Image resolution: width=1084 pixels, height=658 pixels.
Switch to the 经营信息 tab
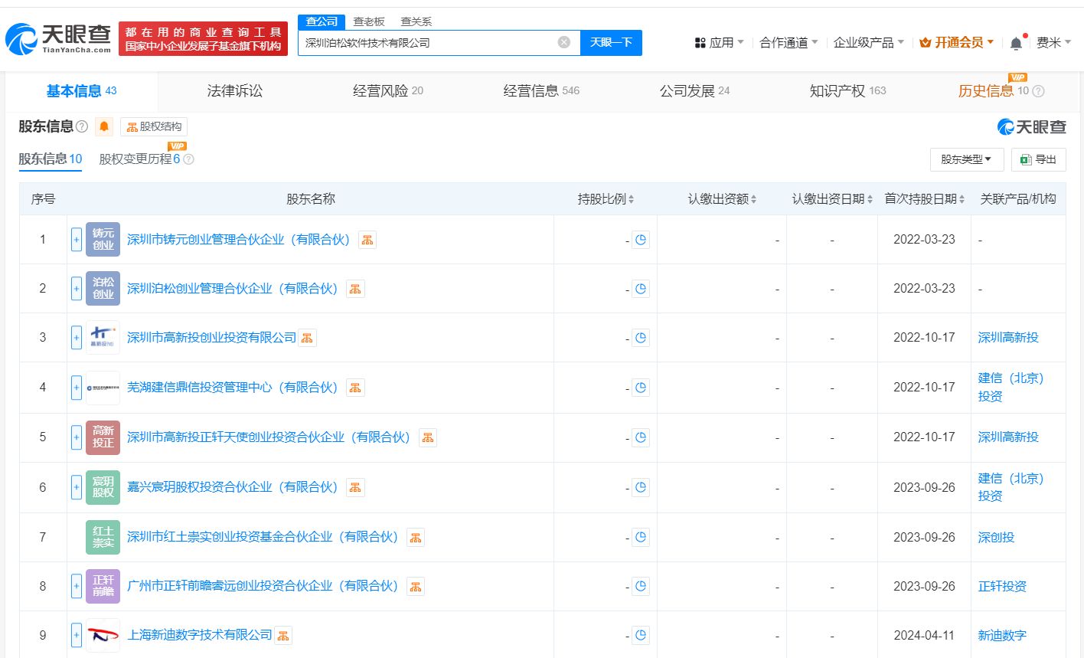[541, 91]
